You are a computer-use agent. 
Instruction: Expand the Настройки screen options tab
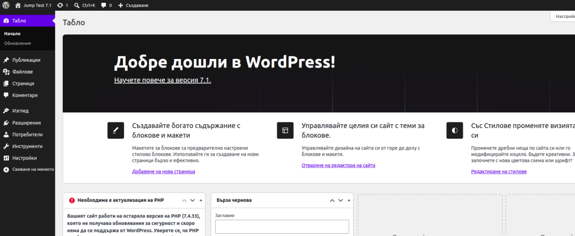(563, 16)
